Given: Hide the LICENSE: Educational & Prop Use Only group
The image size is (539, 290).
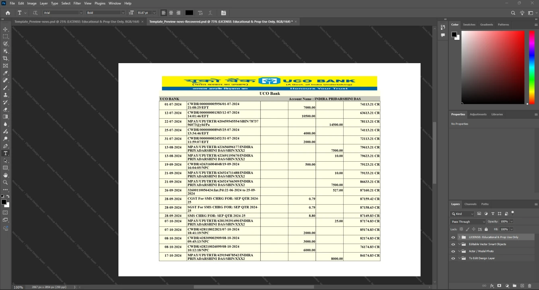Looking at the screenshot, I should [453, 237].
